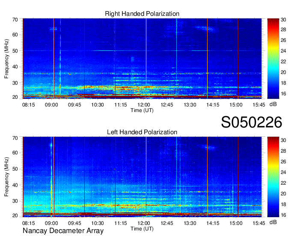Click the 09:00 tick on the lower time axis
Screen dimensions: 291x236
coord(51,223)
